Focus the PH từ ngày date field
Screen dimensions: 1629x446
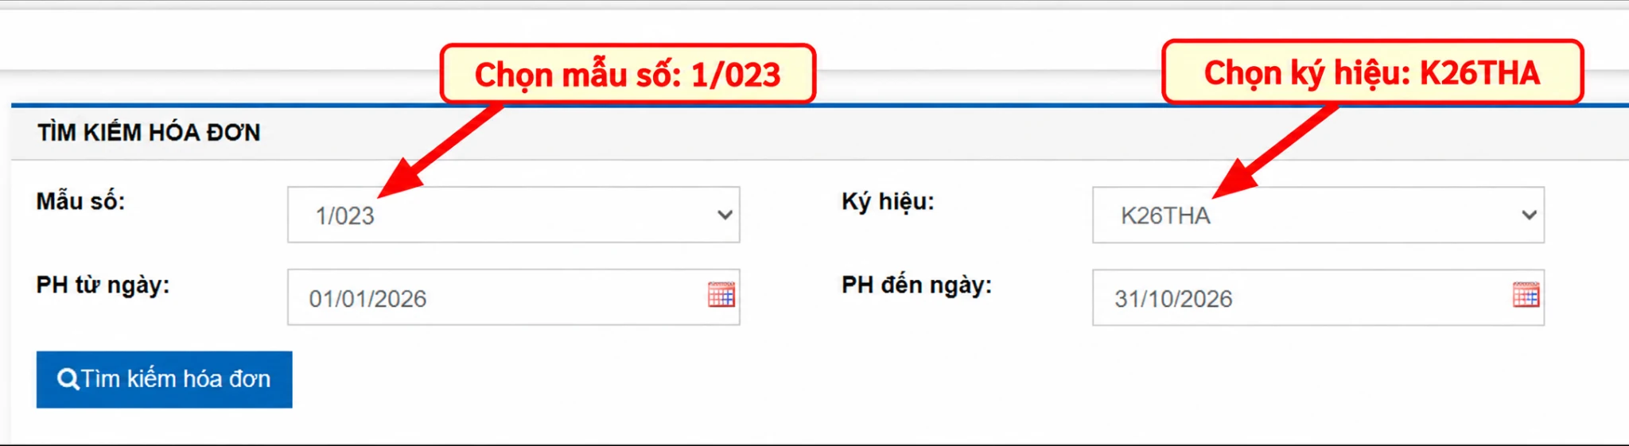(514, 297)
